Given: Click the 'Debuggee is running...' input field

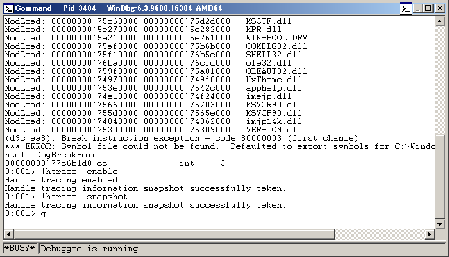Looking at the screenshot, I should [242, 249].
